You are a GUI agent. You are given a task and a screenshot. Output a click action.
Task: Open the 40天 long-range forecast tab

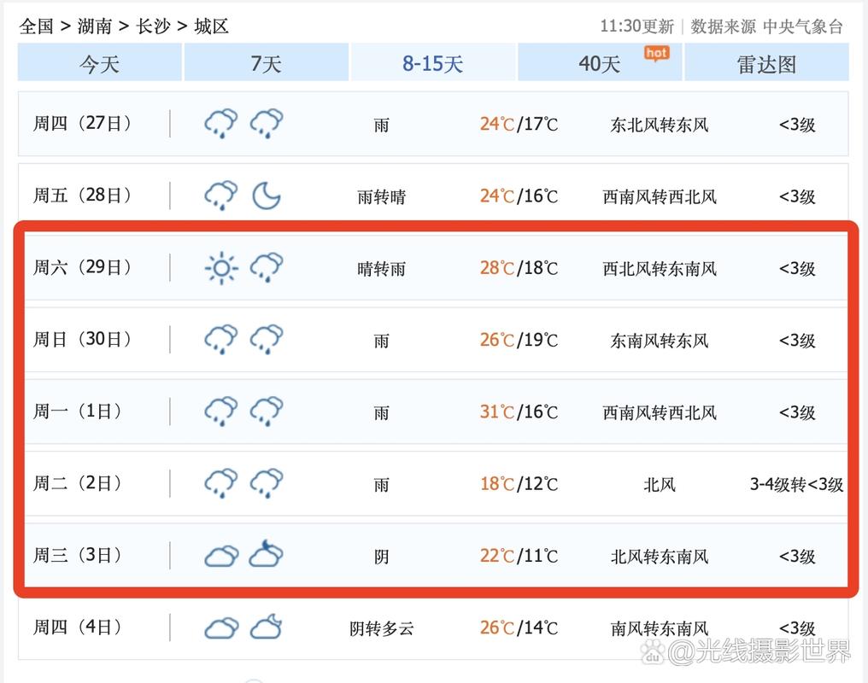[x=599, y=62]
